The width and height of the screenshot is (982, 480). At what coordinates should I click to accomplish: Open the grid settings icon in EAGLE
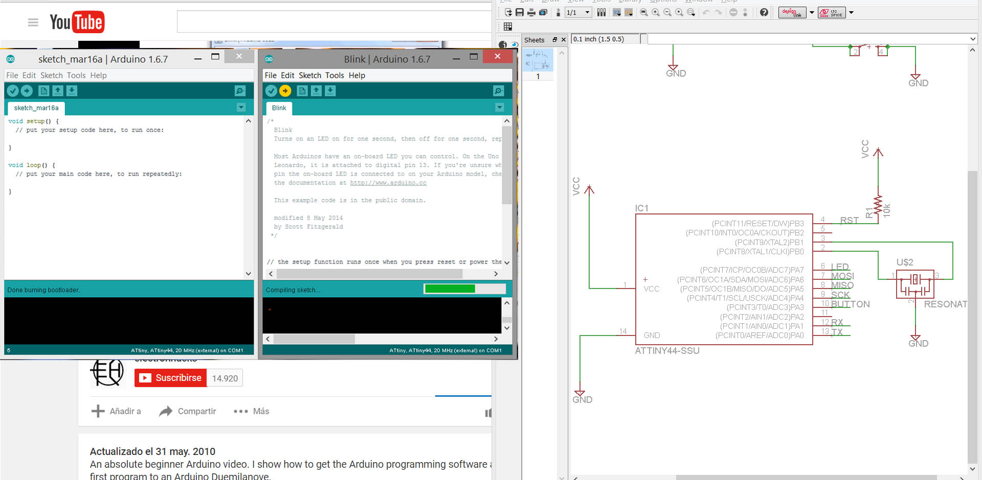tap(508, 27)
